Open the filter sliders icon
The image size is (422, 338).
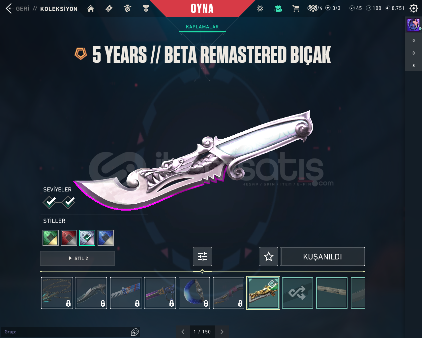coord(202,256)
